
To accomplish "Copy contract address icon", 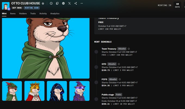I will pyautogui.click(x=57, y=4).
